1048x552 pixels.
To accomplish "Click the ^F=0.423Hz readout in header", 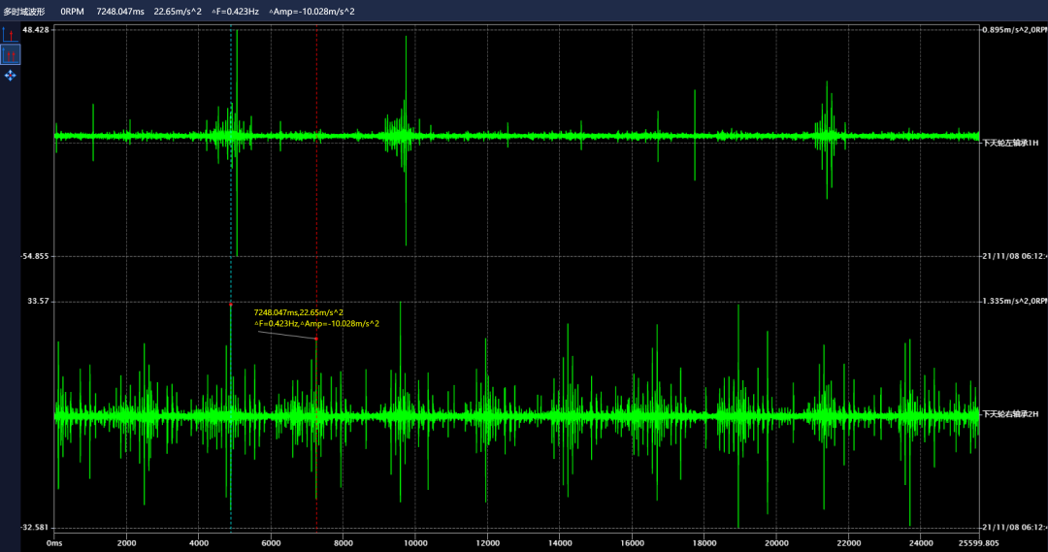I will [x=235, y=11].
